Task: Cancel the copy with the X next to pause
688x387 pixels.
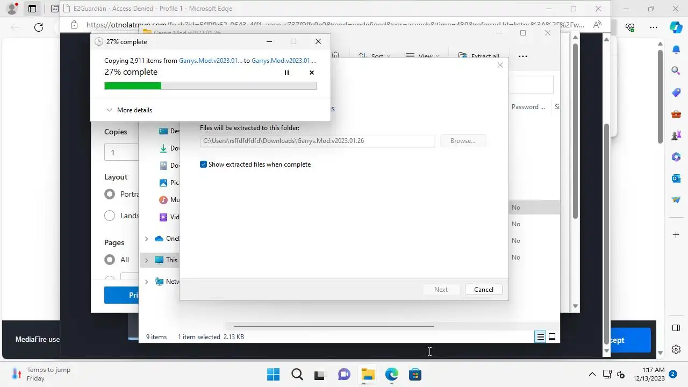Action: click(x=312, y=73)
